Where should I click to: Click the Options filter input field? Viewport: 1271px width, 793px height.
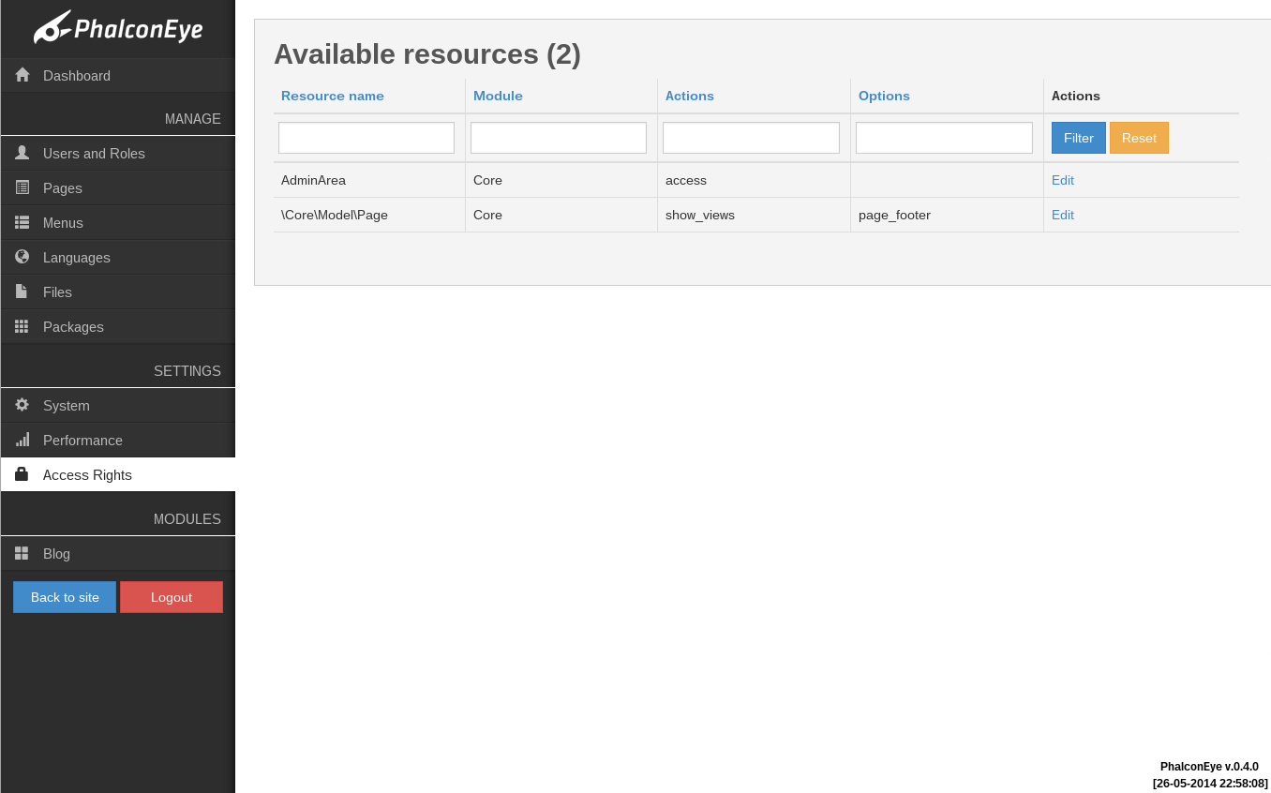pyautogui.click(x=944, y=138)
